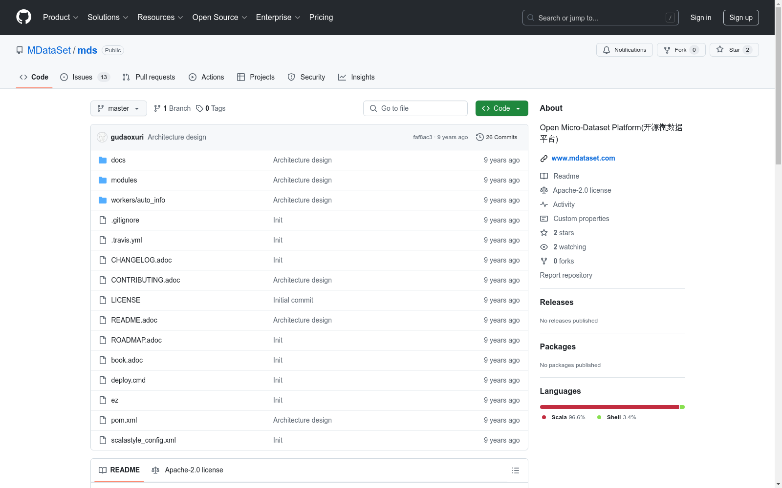
Task: Click the Search or jump to field
Action: pyautogui.click(x=601, y=18)
